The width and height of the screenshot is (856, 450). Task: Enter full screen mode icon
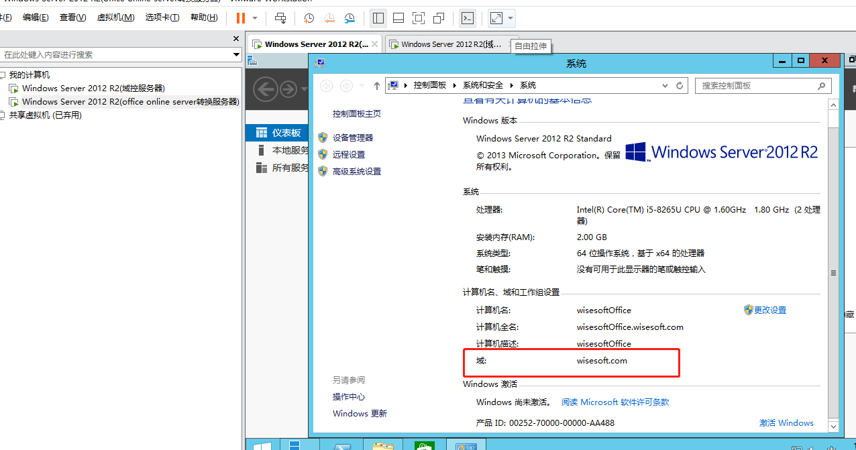419,18
